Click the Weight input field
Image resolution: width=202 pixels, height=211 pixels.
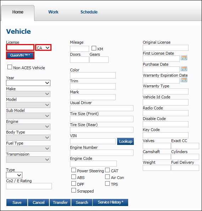157,168
